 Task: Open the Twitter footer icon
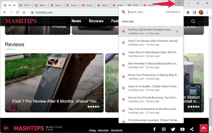173,129
